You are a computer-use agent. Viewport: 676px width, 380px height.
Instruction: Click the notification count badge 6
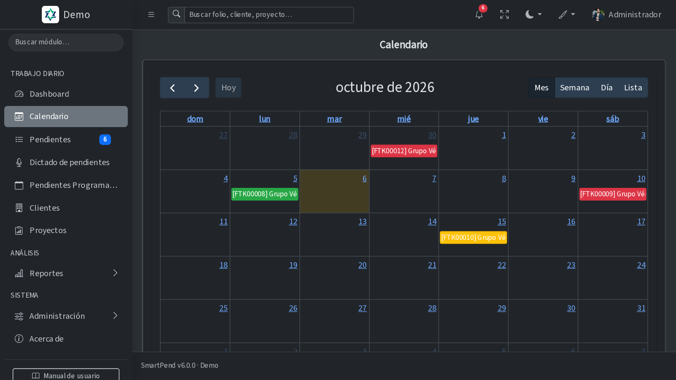[483, 8]
